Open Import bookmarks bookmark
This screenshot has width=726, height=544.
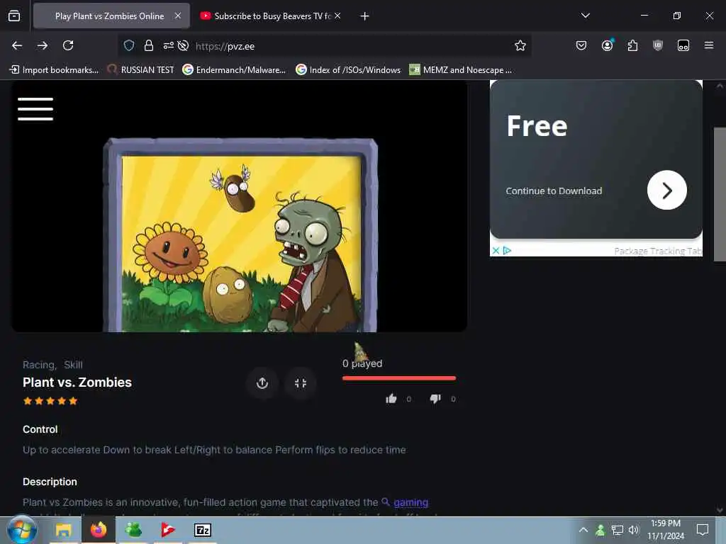point(54,70)
